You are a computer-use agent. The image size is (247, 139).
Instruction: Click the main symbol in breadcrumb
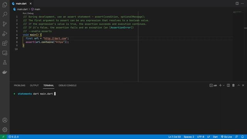(x=37, y=9)
